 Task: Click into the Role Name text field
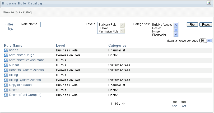[x=60, y=24]
